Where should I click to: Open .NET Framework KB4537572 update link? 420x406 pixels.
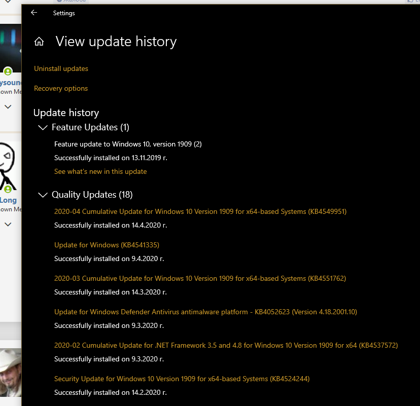(x=226, y=345)
